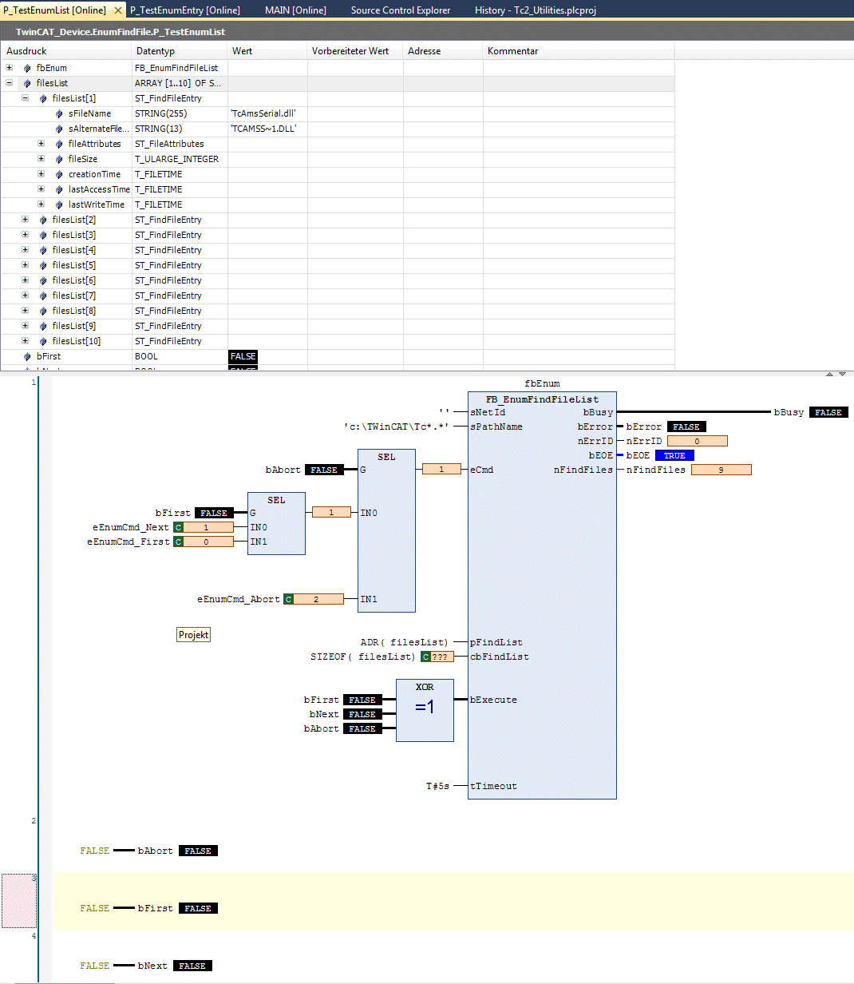Close the P_TestEnumList [Online] tab
This screenshot has height=984, width=854.
coord(117,10)
